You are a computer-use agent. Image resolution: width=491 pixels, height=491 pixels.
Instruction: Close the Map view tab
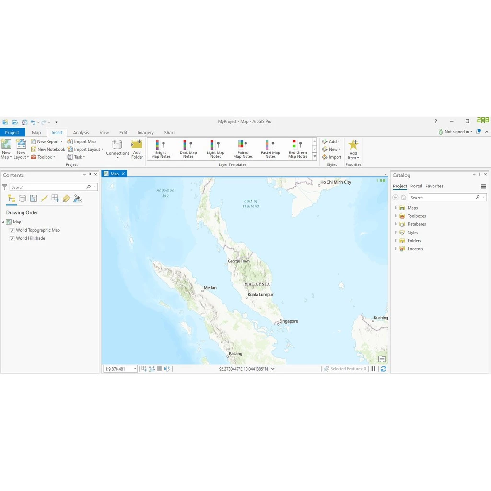click(x=123, y=174)
